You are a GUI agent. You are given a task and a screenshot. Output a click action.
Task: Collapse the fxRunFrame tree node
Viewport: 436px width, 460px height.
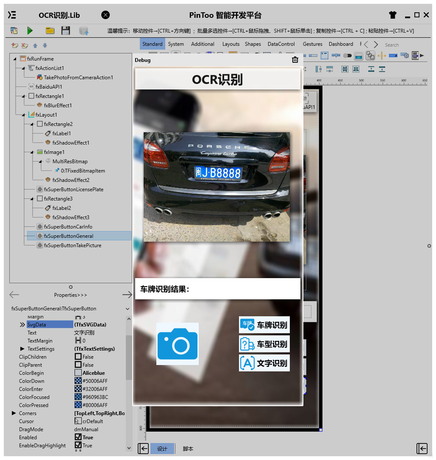[15, 59]
